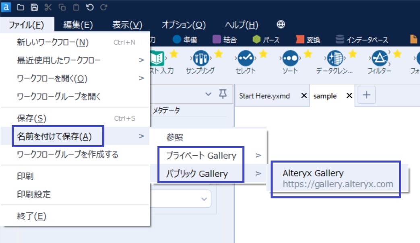Expand 最近使用したワークフロー submenu
This screenshot has height=243, width=420.
coord(141,60)
